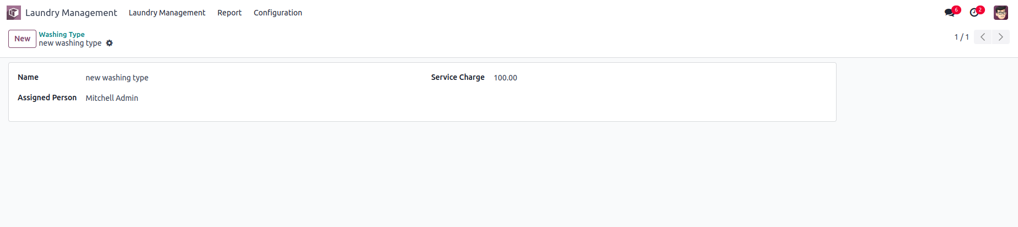Open the activities clock icon
Image resolution: width=1018 pixels, height=227 pixels.
(974, 13)
